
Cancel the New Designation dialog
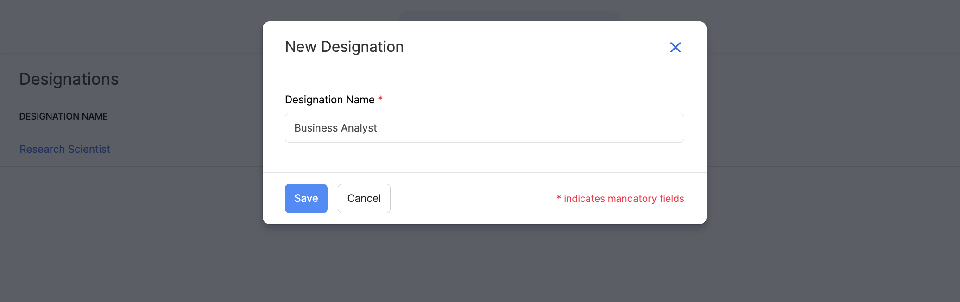pos(364,198)
